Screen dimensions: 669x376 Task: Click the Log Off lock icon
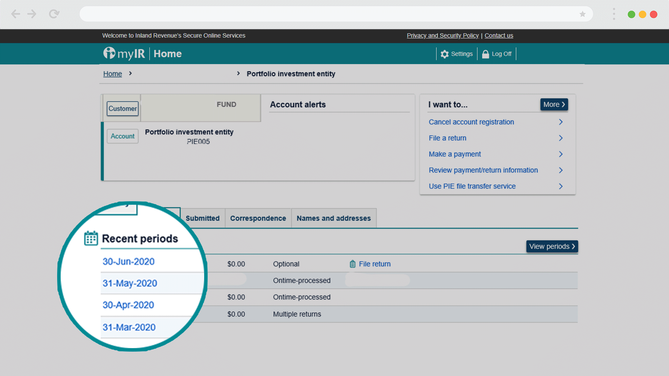point(485,54)
